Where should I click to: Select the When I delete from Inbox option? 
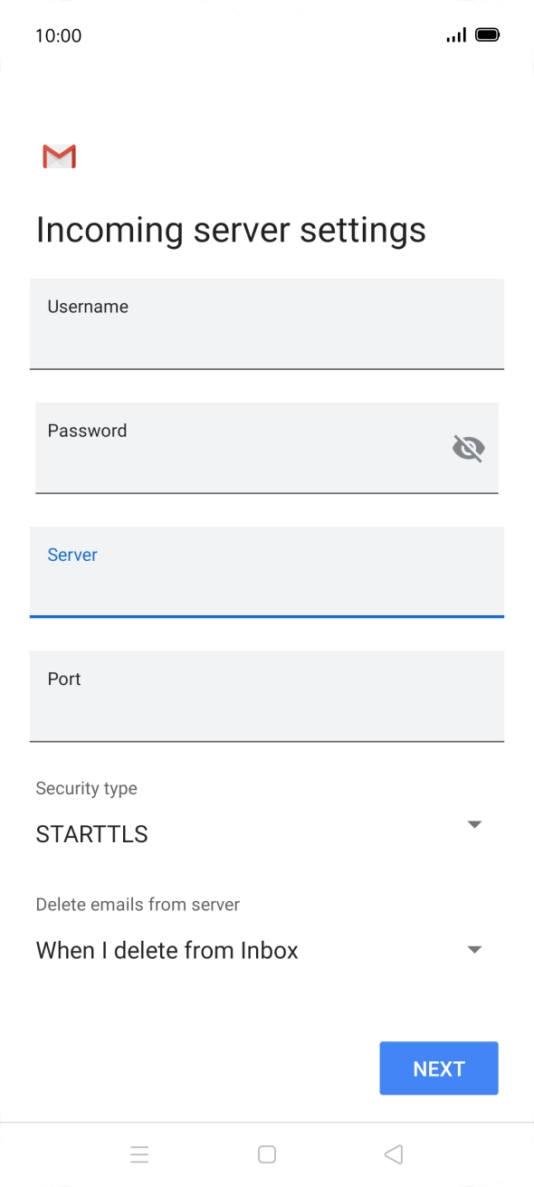[167, 949]
